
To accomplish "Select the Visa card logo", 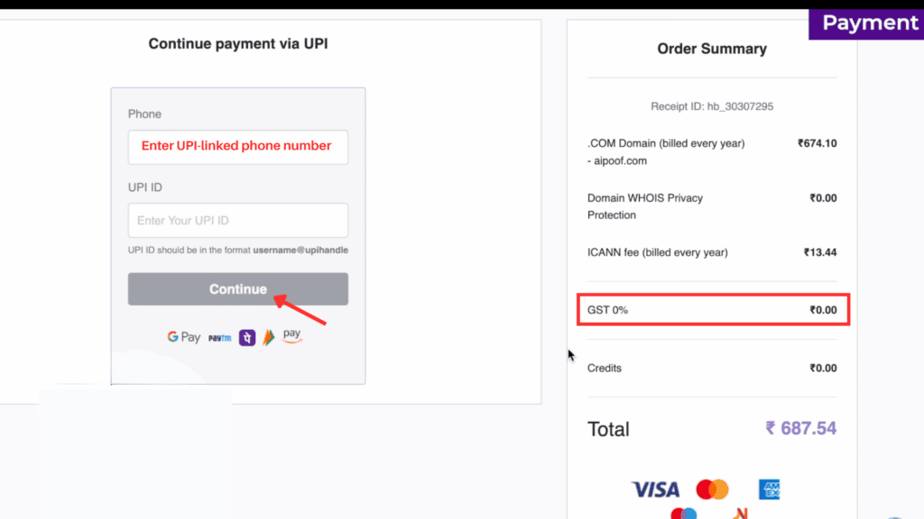I will [656, 488].
